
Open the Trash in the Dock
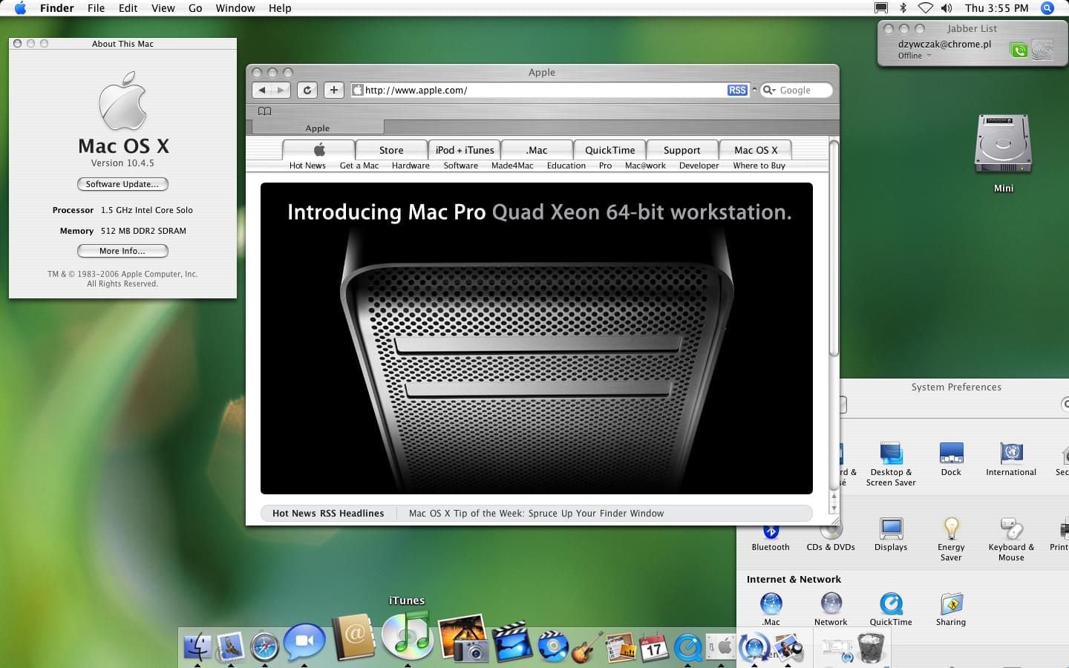871,647
